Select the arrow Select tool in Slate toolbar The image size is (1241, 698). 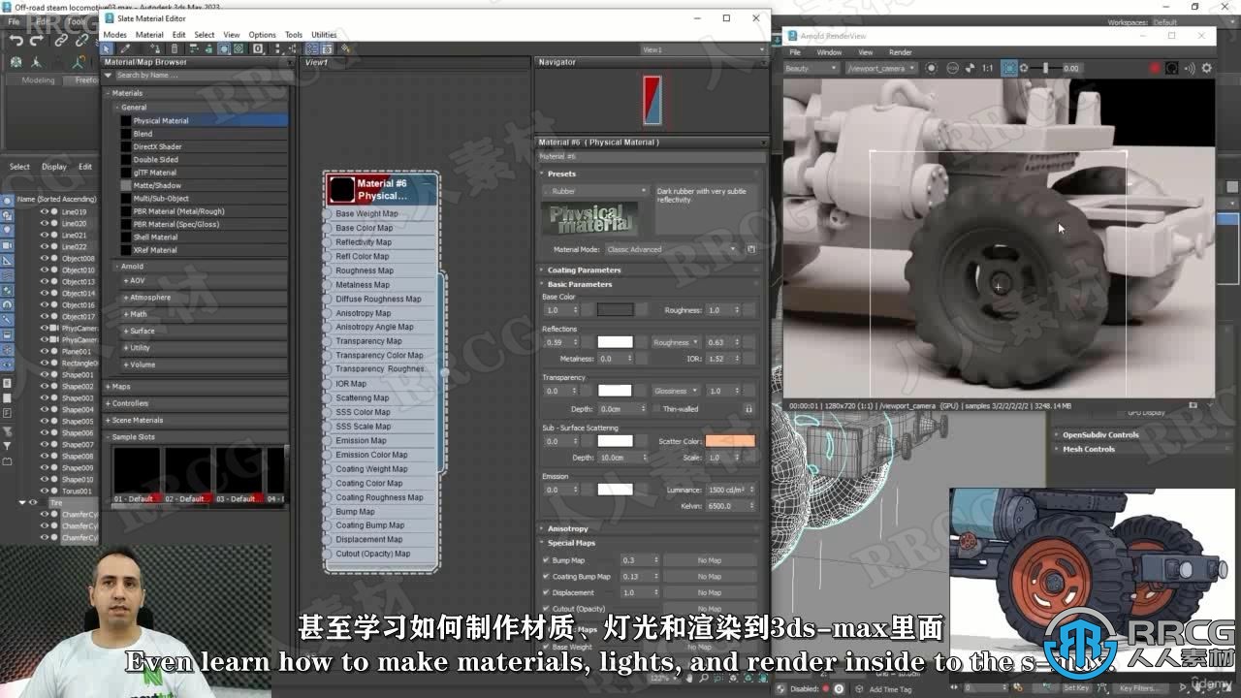pos(106,48)
